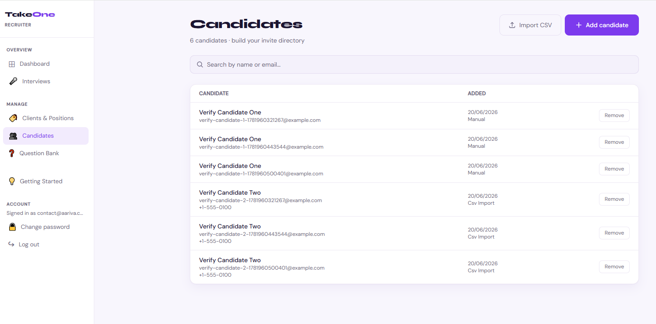Click the tag icon for Clients & Positions
Viewport: 656px width, 324px height.
(13, 118)
